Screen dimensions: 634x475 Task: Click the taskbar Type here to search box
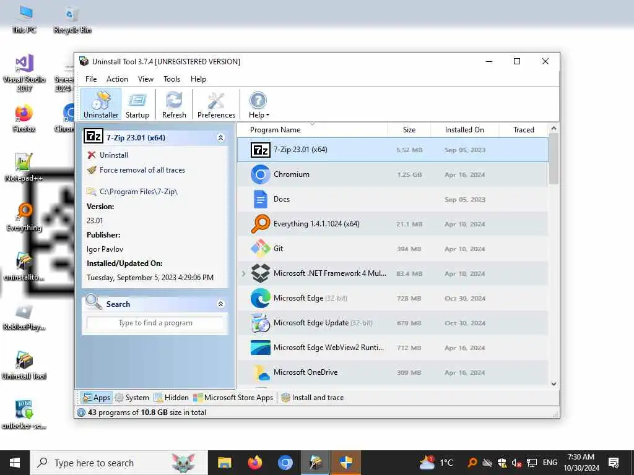click(x=119, y=463)
